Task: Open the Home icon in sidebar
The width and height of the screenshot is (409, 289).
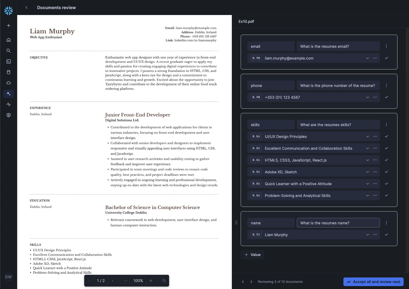Action: [9, 40]
